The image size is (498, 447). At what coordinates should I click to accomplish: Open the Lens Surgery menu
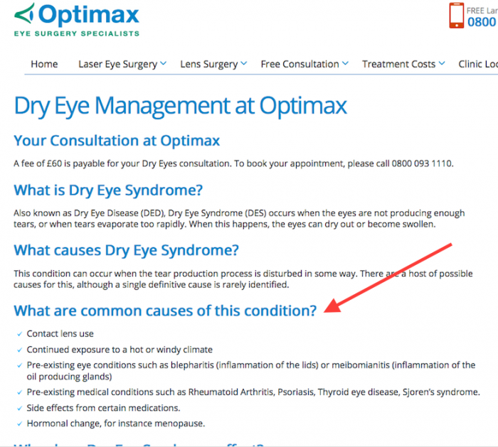tap(209, 65)
